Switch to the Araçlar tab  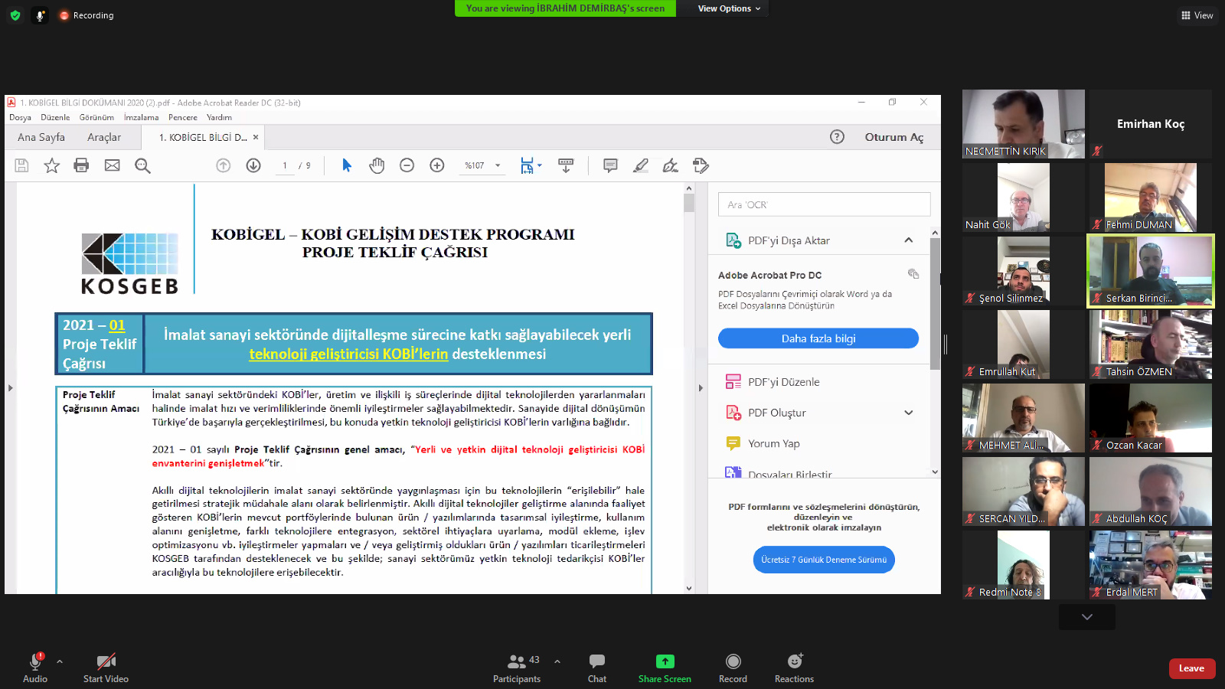tap(104, 137)
